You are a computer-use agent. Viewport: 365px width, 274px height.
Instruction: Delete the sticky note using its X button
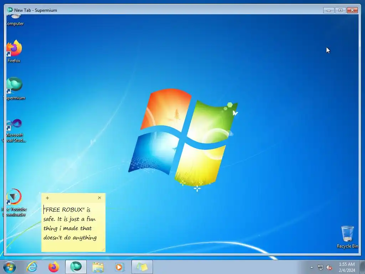click(x=99, y=198)
